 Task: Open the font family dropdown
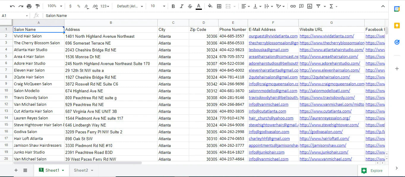point(130,6)
